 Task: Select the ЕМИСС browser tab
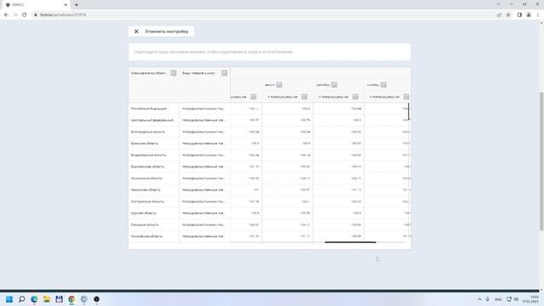coord(37,4)
